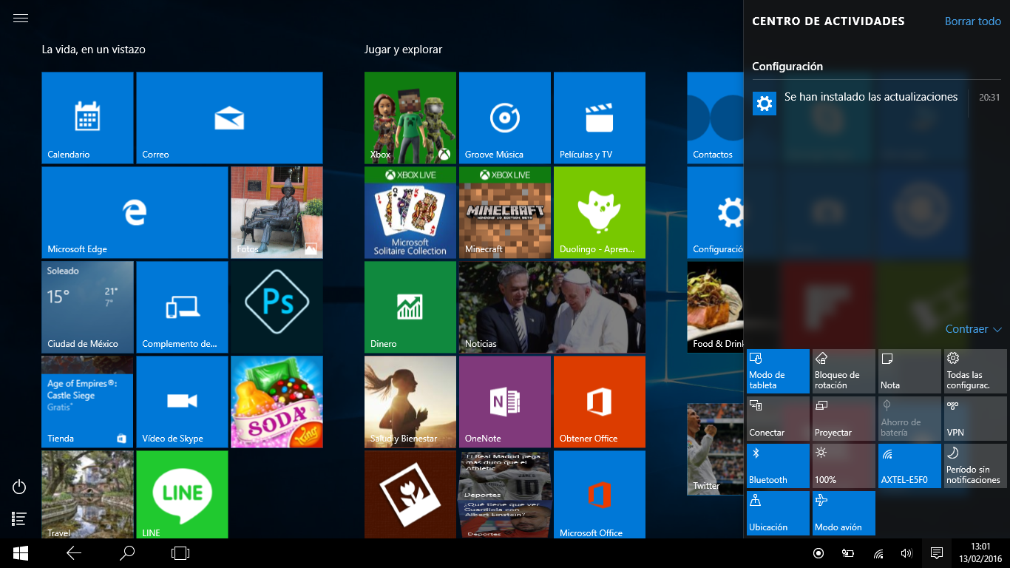Open the All apps list icon
The image size is (1010, 568).
tap(20, 519)
